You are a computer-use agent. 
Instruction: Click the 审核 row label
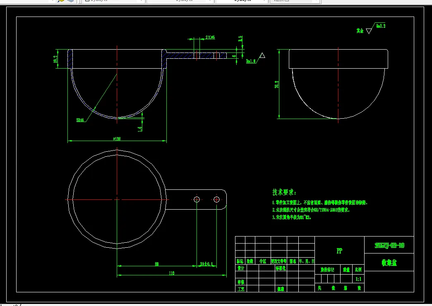point(241,282)
